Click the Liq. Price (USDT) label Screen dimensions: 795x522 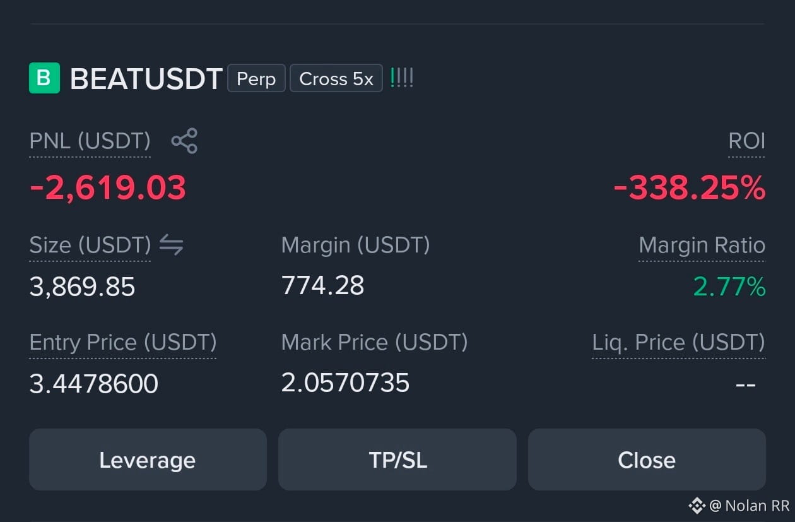[x=678, y=343]
